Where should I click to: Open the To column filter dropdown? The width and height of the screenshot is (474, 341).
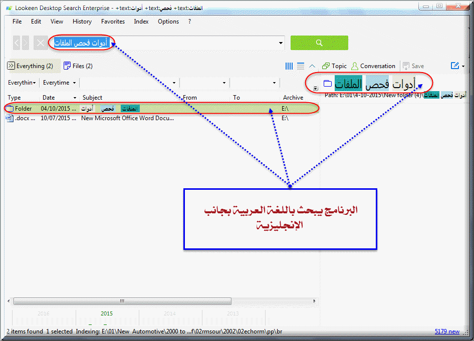coord(274,83)
